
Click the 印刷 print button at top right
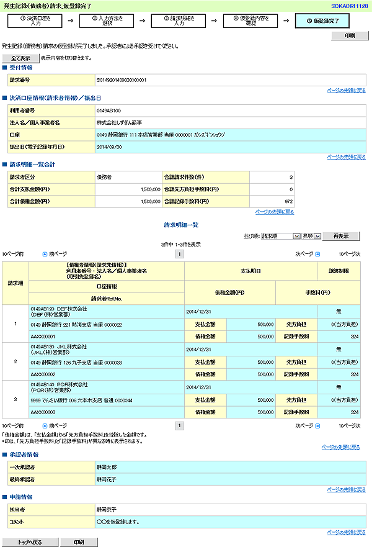pyautogui.click(x=350, y=36)
